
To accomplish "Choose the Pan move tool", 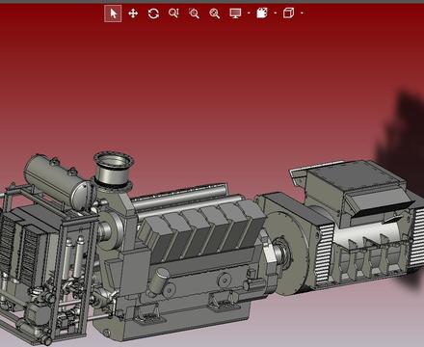I will coord(133,13).
